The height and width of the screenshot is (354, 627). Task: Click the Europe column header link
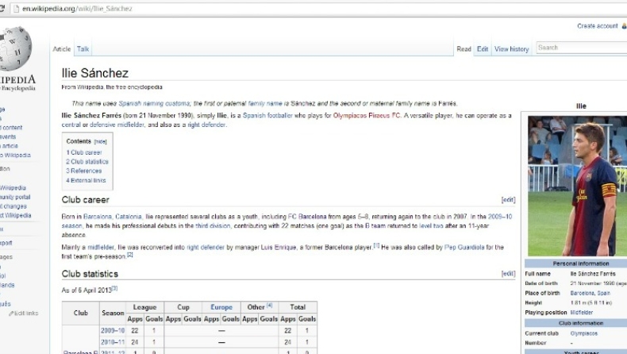click(x=221, y=307)
